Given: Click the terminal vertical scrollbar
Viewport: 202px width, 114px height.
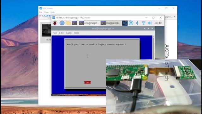Looking at the screenshot, I should coord(153,47).
